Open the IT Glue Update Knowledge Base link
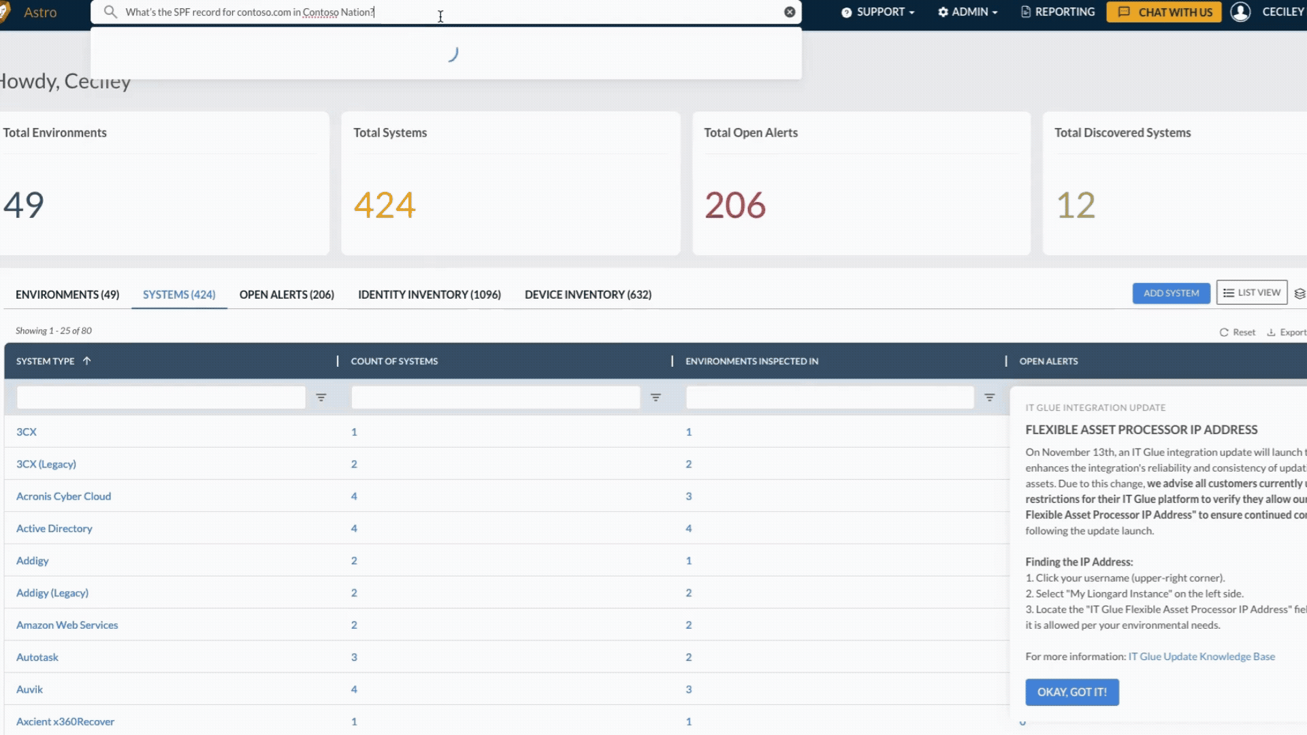This screenshot has height=735, width=1307. (1201, 657)
